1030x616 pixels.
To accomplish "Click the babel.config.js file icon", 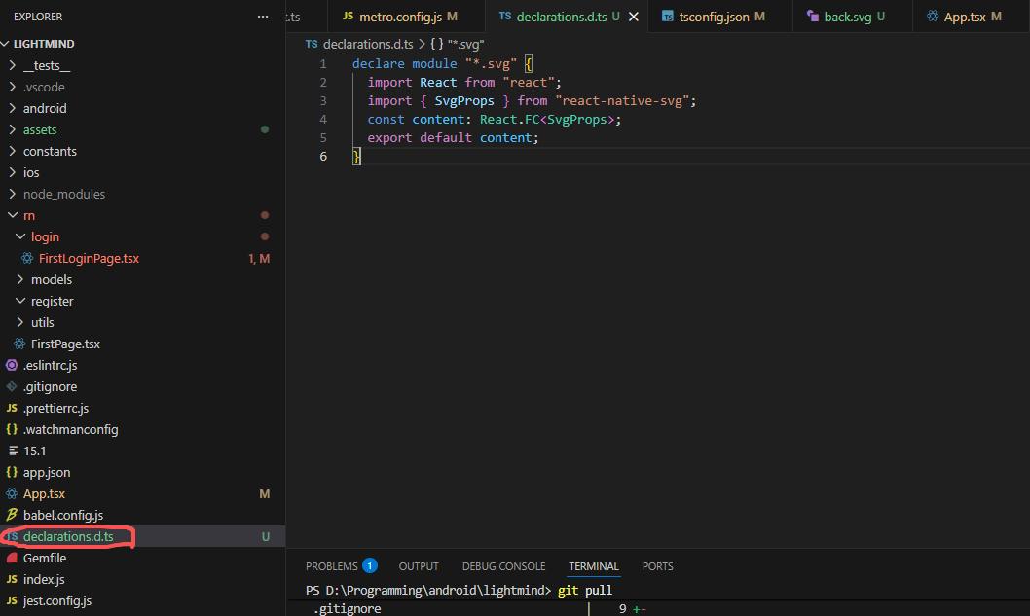I will tap(12, 515).
